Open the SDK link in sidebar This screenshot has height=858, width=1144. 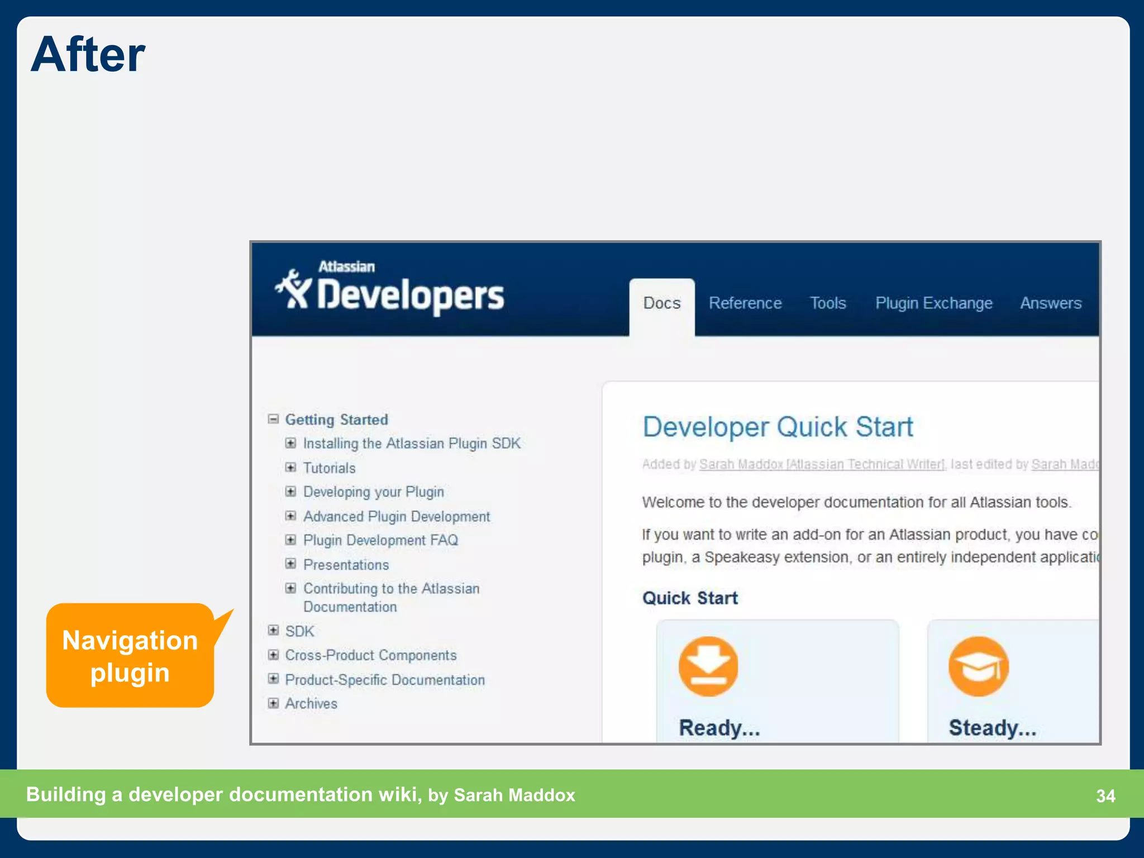tap(299, 631)
